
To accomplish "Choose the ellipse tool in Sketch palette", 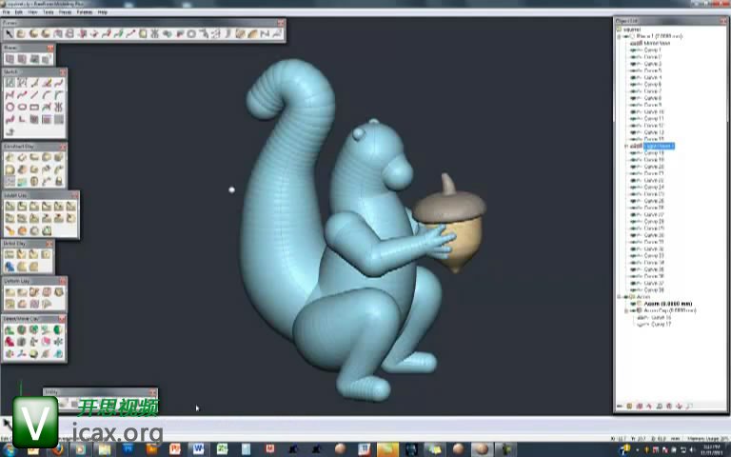I will (x=22, y=108).
